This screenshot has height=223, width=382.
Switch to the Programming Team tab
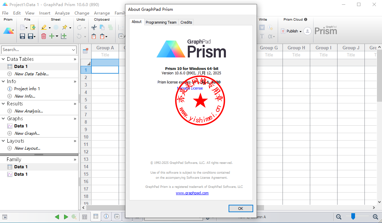(161, 22)
